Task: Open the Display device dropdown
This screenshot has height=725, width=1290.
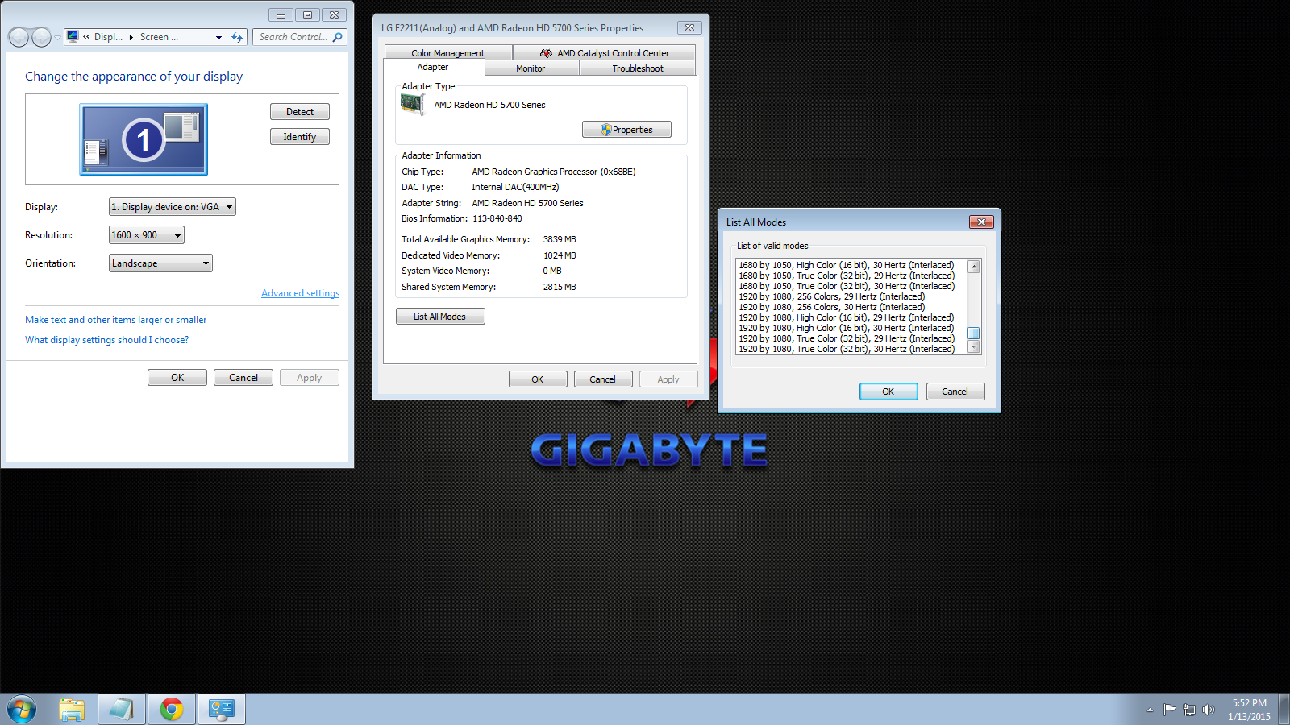Action: point(173,207)
